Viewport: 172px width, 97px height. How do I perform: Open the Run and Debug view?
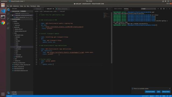tap(8, 23)
